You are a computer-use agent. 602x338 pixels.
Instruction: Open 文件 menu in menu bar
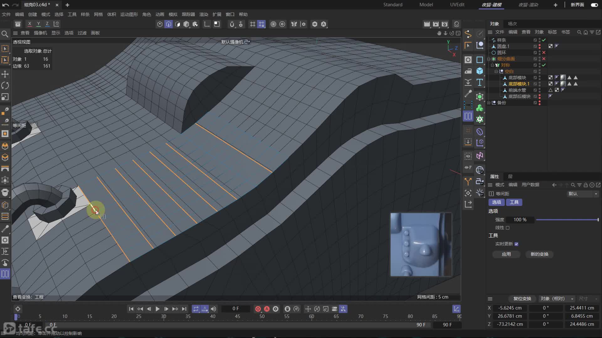(x=6, y=14)
